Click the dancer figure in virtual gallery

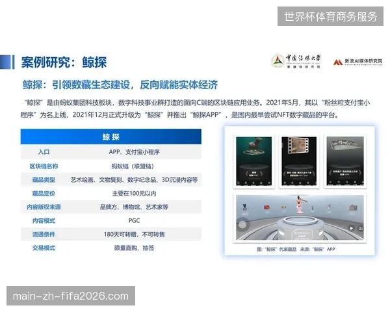(x=300, y=205)
